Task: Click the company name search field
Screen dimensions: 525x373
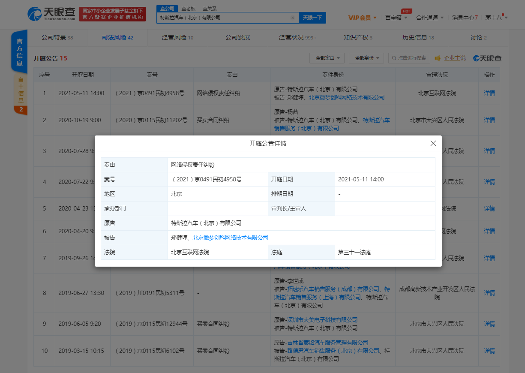Action: click(x=223, y=18)
